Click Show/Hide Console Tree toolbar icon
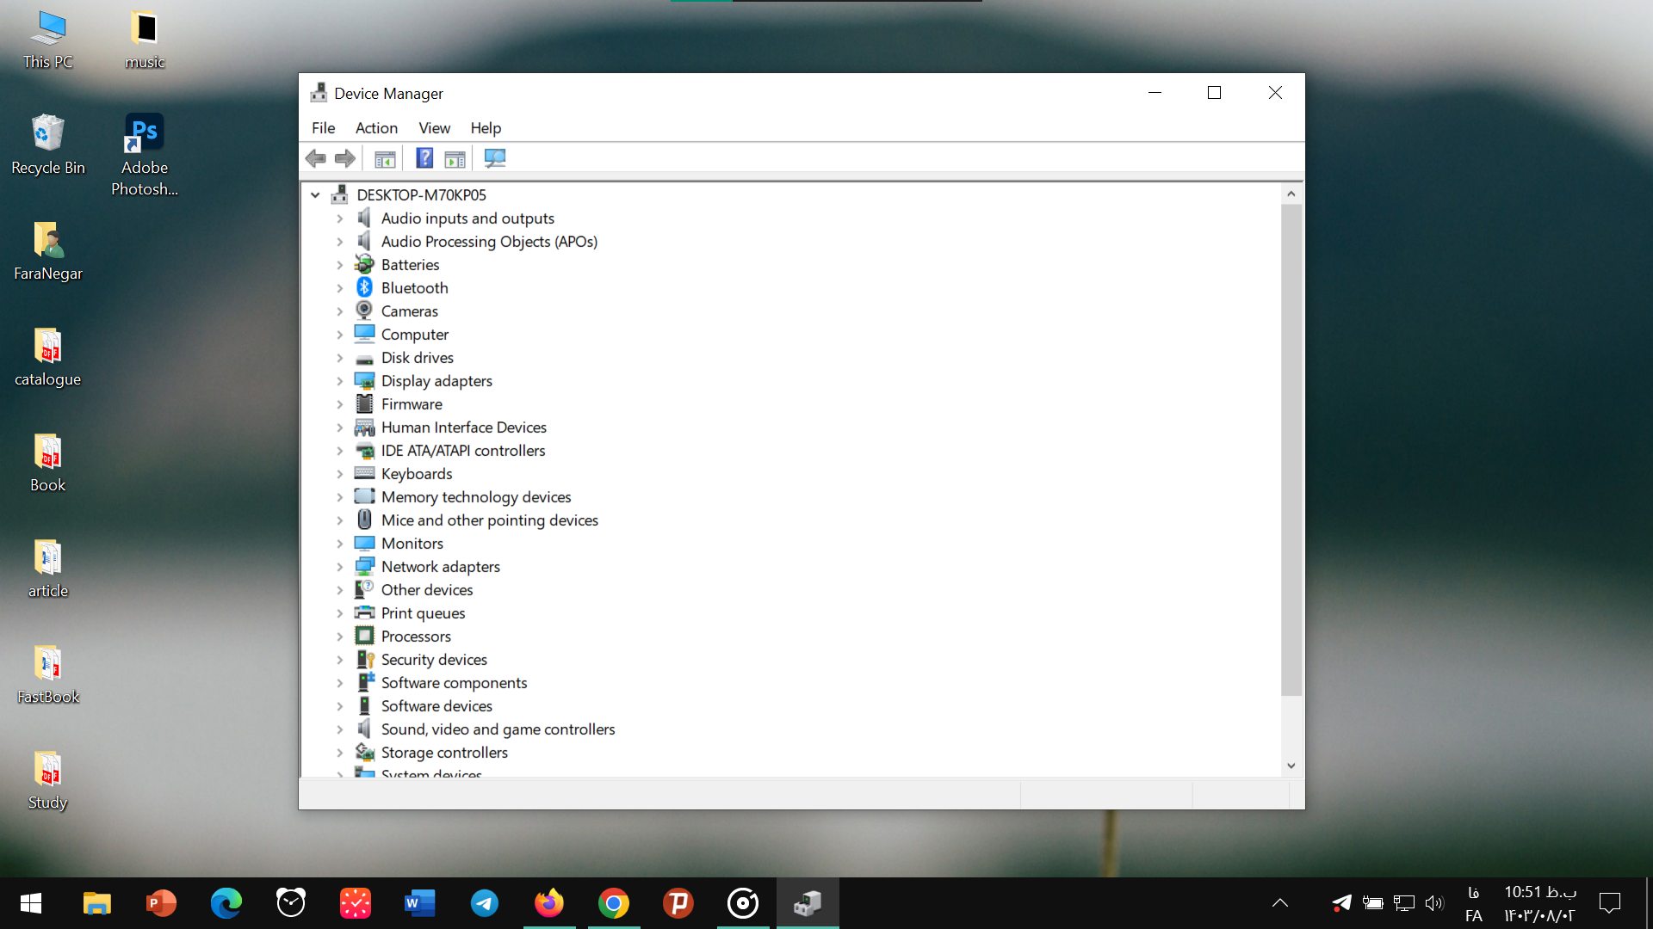Image resolution: width=1653 pixels, height=929 pixels. (x=385, y=158)
